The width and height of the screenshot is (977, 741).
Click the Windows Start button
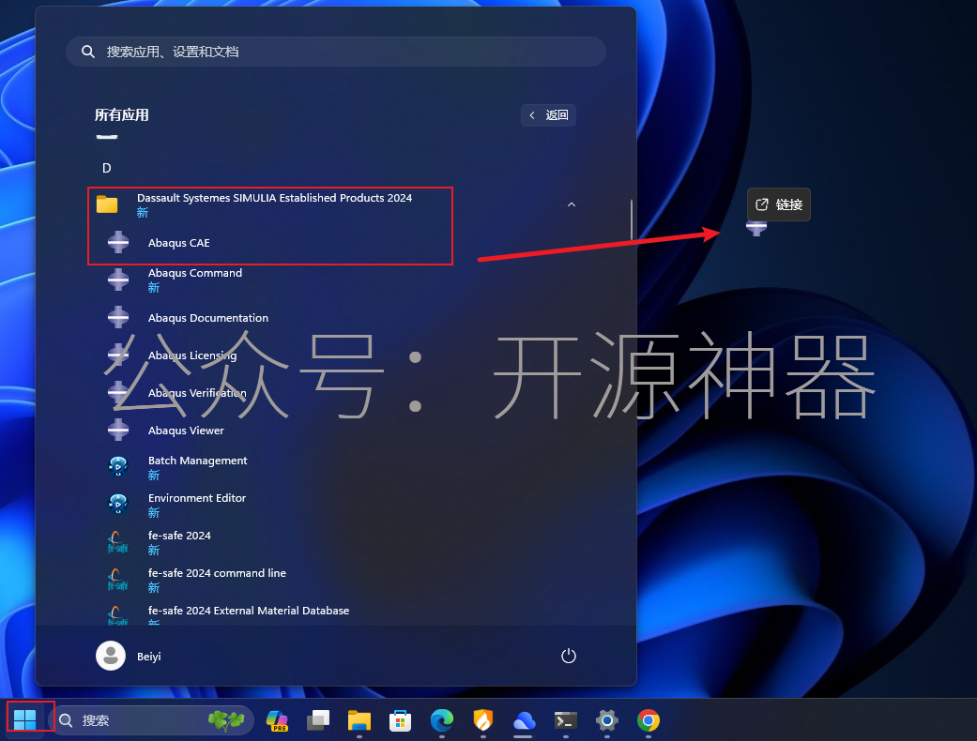(25, 720)
